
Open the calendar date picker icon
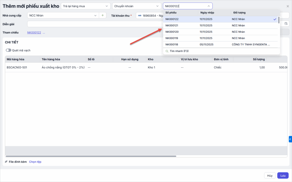286,24
